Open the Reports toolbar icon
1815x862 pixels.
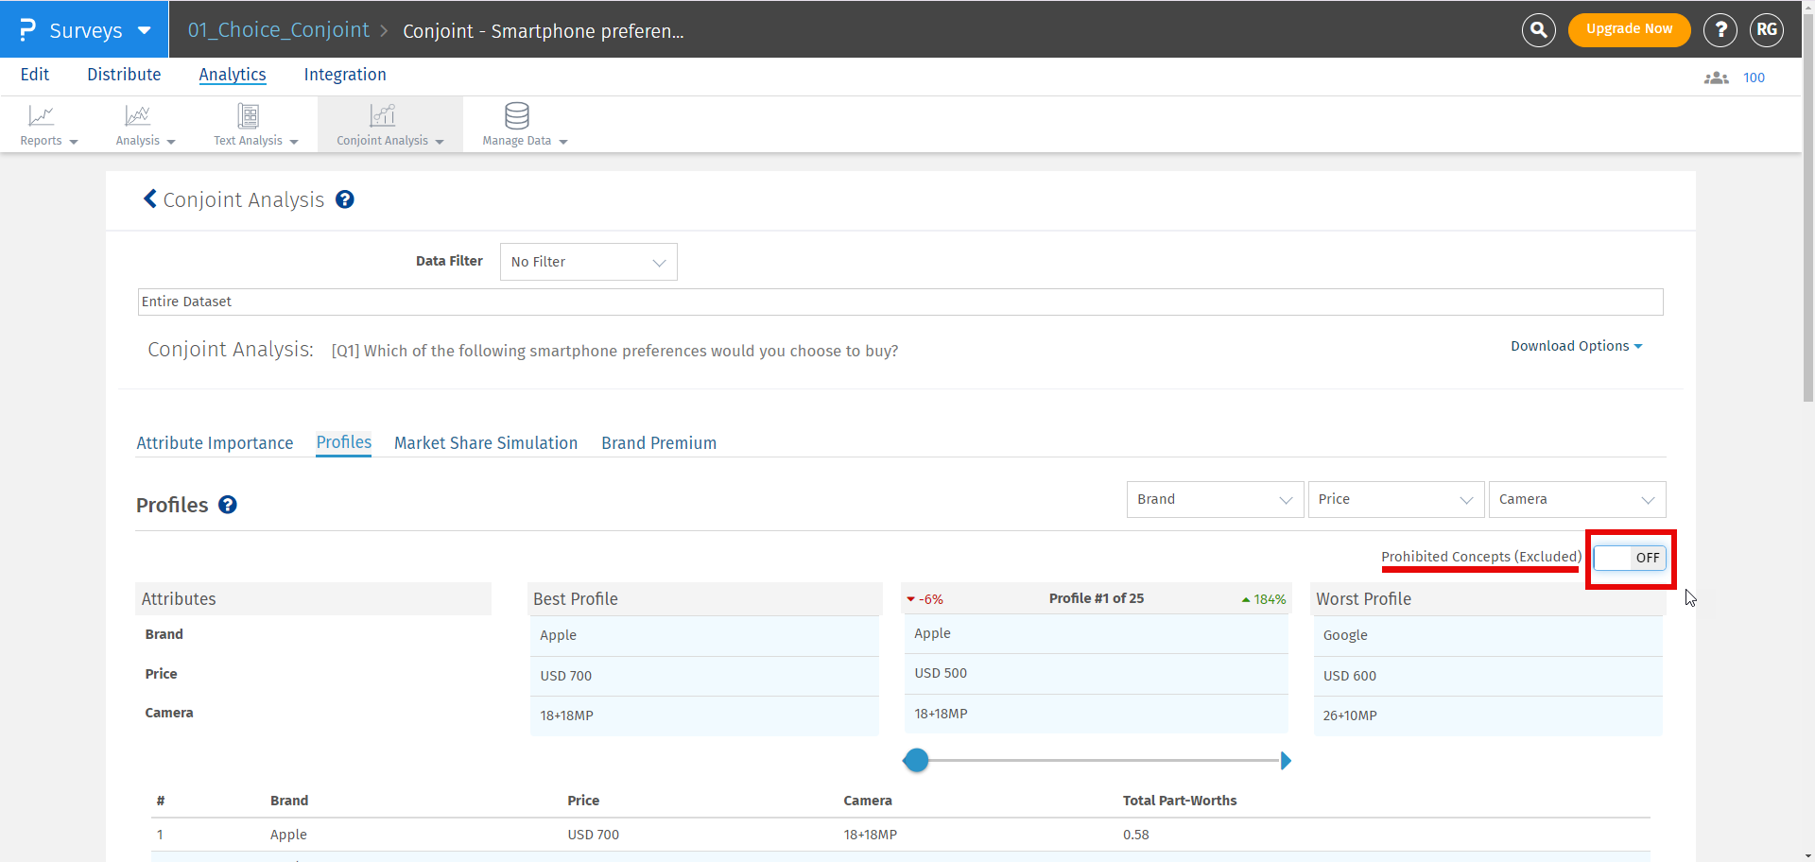click(42, 116)
